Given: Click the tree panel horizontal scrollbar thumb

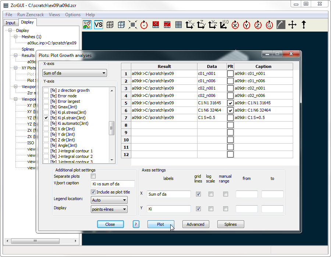Looking at the screenshot, I should 35,241.
